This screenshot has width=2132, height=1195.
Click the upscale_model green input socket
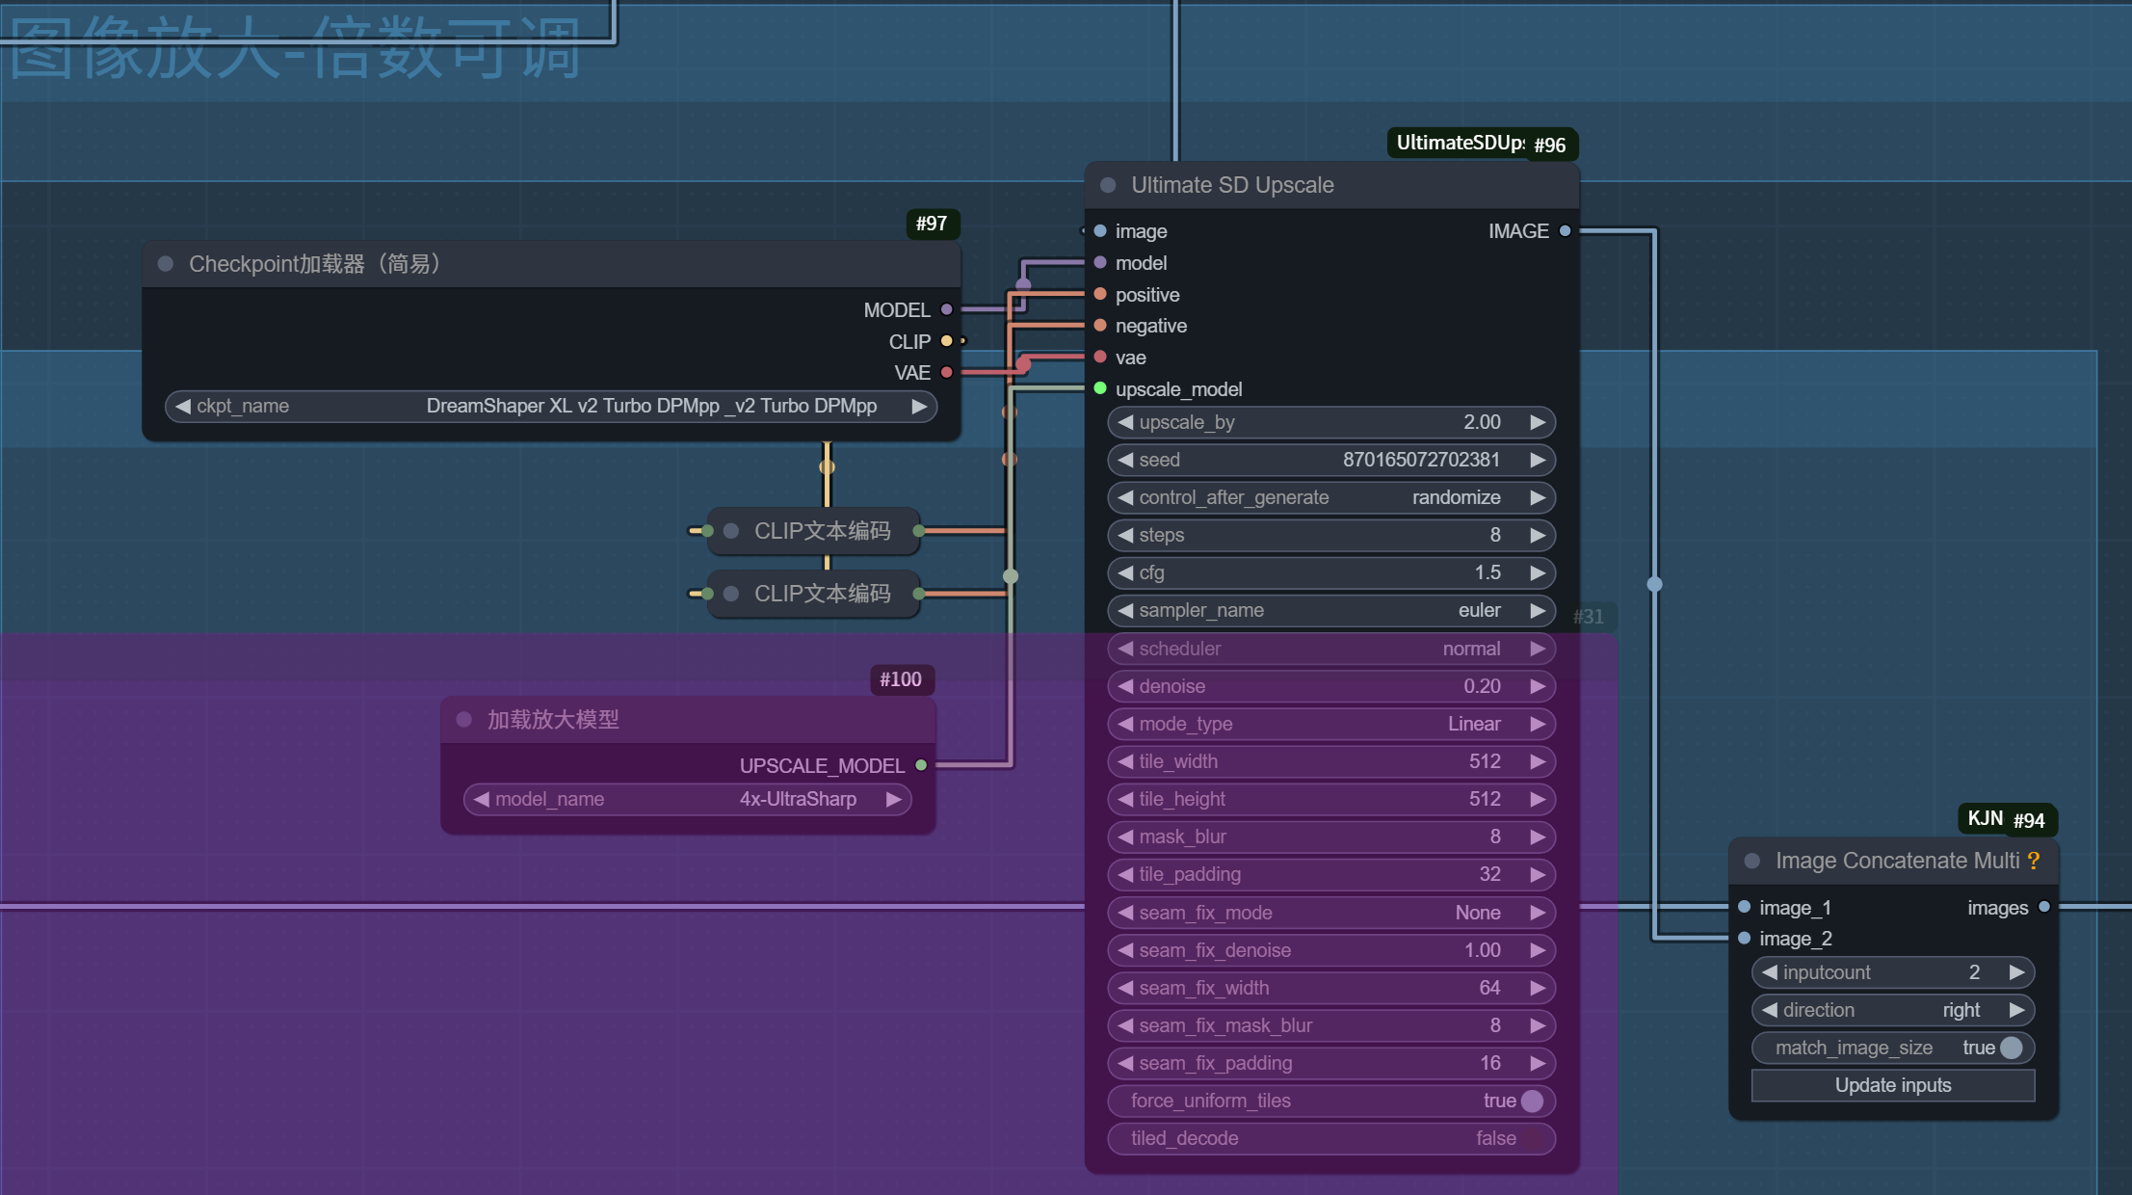pyautogui.click(x=1100, y=388)
